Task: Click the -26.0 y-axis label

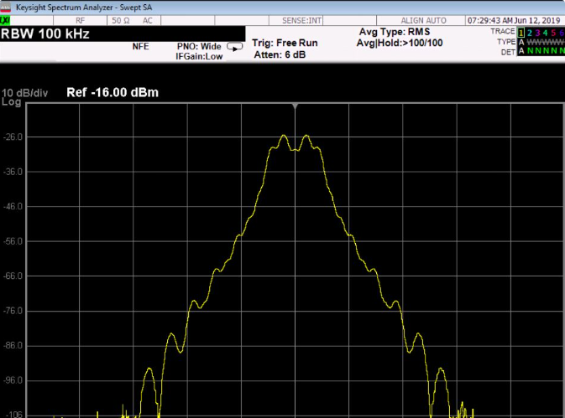Action: [x=13, y=137]
